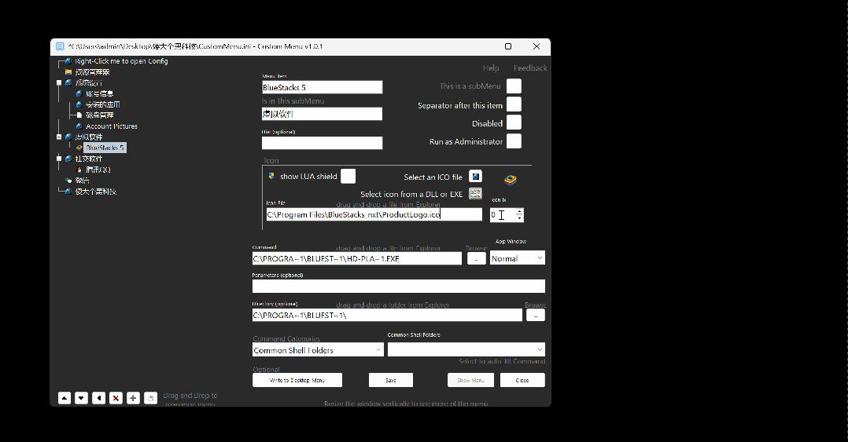This screenshot has height=442, width=848.
Task: Toggle the show LUA shield checkbox
Action: (348, 176)
